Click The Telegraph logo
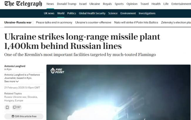The image size is (191, 120). click(x=23, y=4)
